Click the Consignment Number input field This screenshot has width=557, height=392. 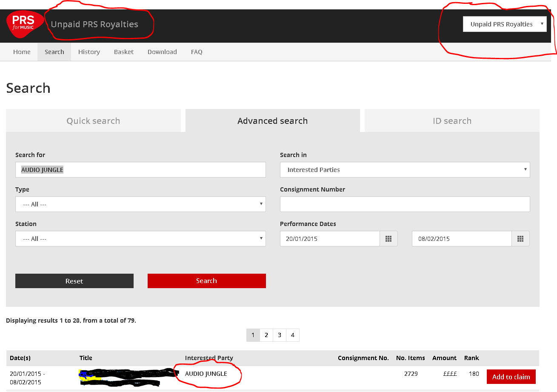coord(405,204)
